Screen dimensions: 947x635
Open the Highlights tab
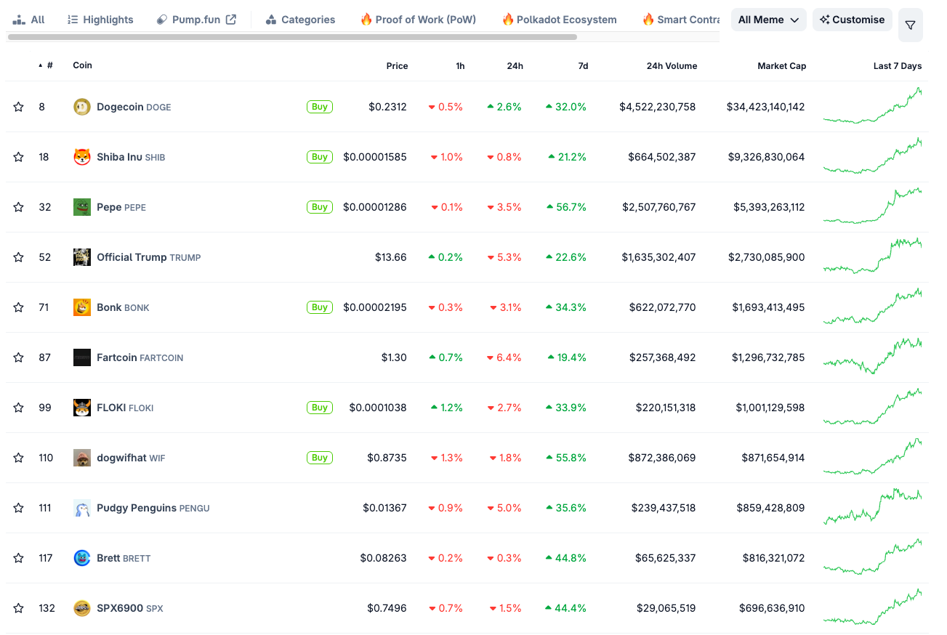(100, 20)
